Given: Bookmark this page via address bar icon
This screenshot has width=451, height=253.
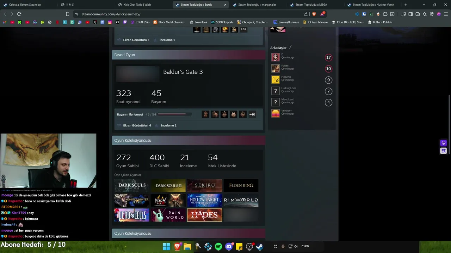Looking at the screenshot, I should [67, 14].
